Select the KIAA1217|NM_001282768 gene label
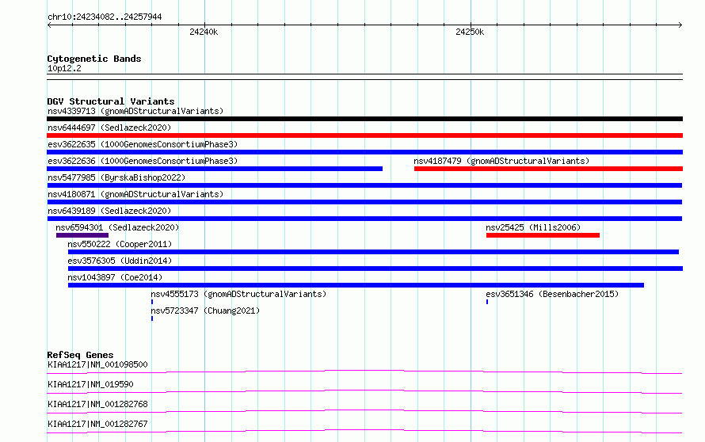 point(97,404)
